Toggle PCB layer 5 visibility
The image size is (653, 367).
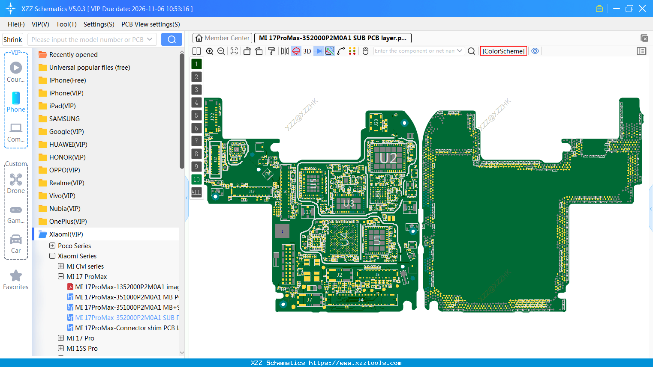[196, 115]
